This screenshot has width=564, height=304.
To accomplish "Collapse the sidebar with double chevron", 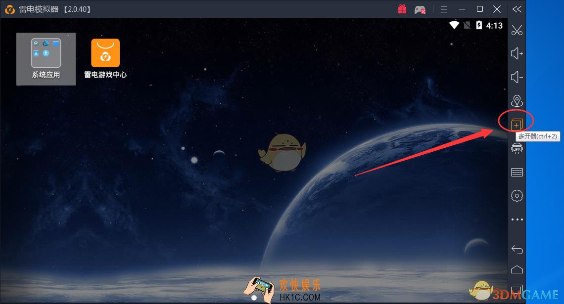I will 517,9.
